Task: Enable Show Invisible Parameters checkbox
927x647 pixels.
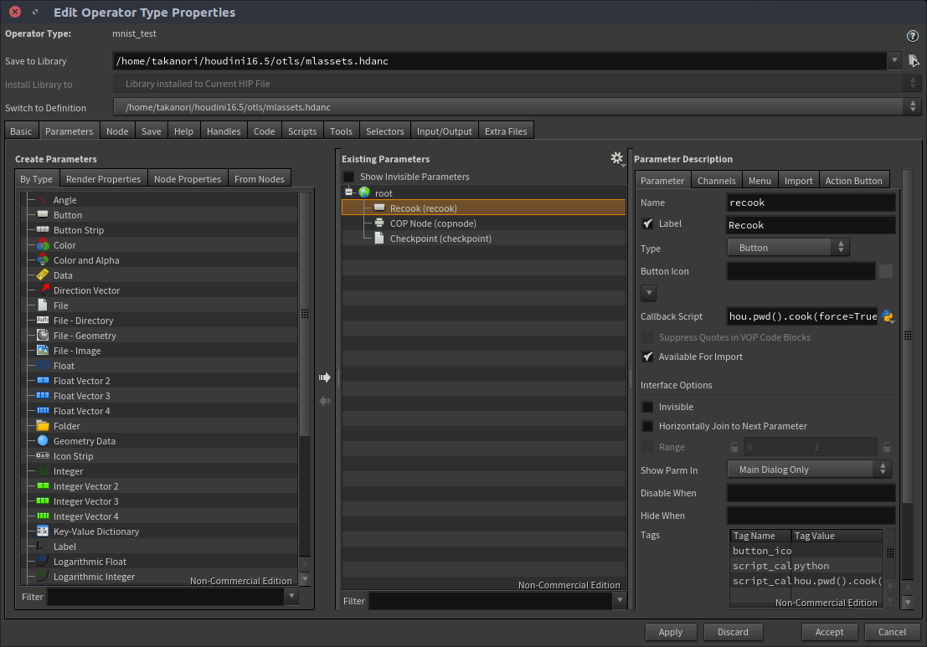Action: [348, 177]
